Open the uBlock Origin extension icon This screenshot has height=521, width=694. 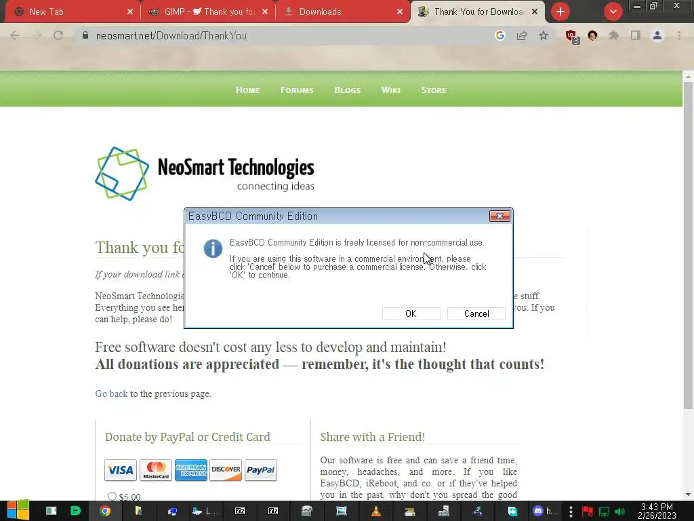pyautogui.click(x=571, y=37)
